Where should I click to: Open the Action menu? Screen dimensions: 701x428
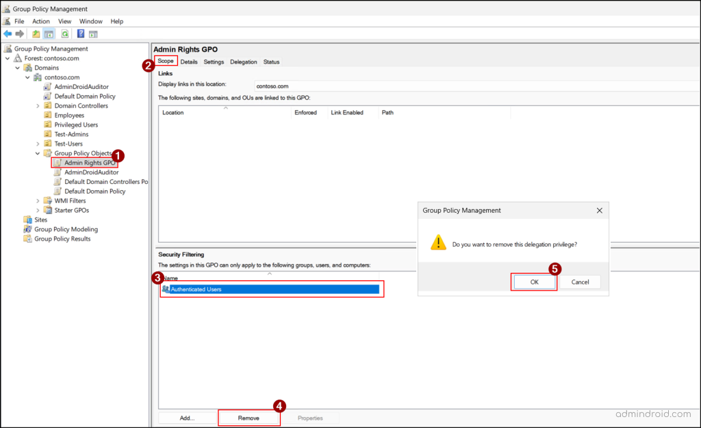click(41, 21)
